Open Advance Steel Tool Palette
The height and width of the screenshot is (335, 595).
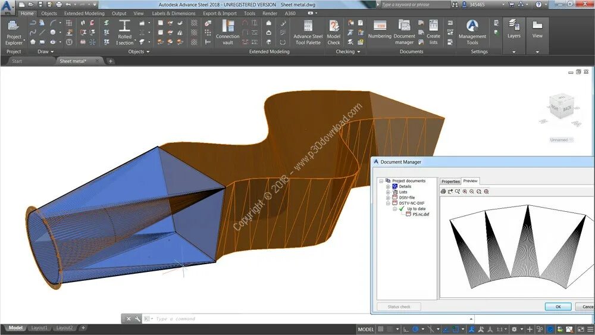(308, 32)
